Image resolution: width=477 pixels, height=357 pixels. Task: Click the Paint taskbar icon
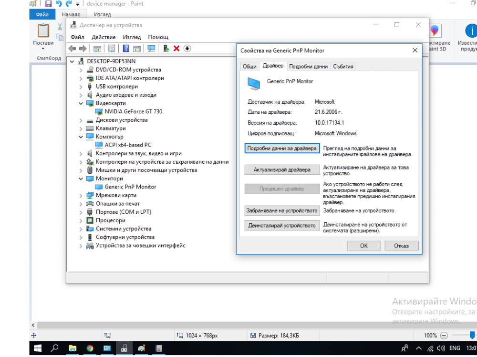[x=142, y=348]
